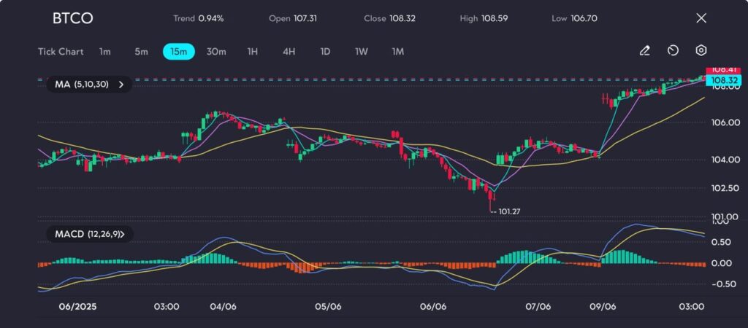
Task: Select the active 15m timeframe
Action: [x=178, y=52]
